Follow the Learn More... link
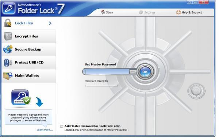219x140 pixels. click(45, 130)
